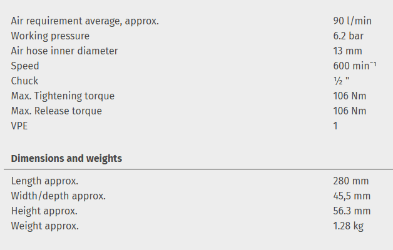Select the 13 mm hose diameter value
This screenshot has width=393, height=250.
(x=348, y=51)
